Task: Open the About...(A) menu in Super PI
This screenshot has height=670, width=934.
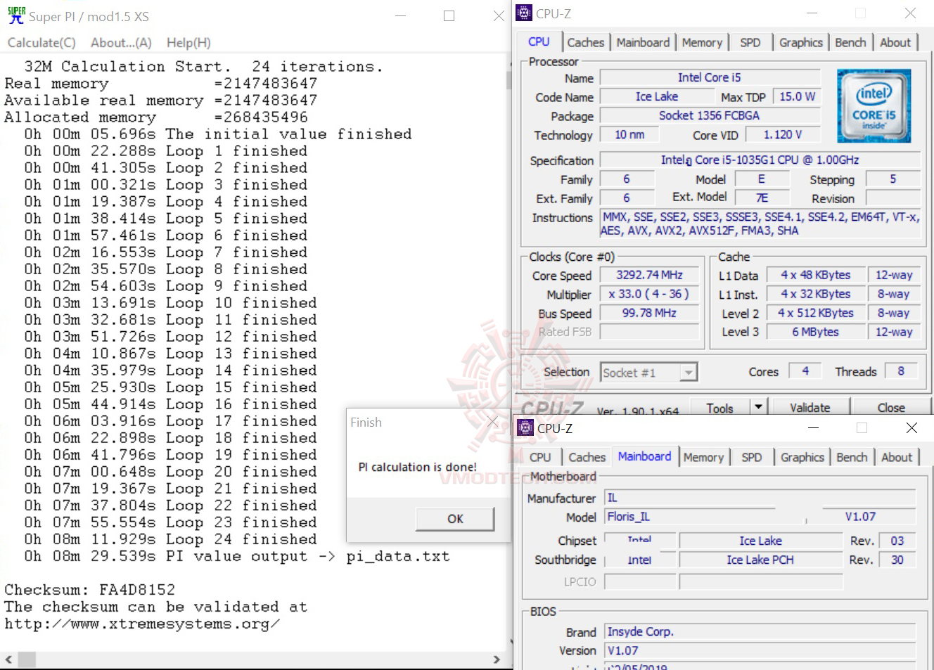Action: pos(121,43)
